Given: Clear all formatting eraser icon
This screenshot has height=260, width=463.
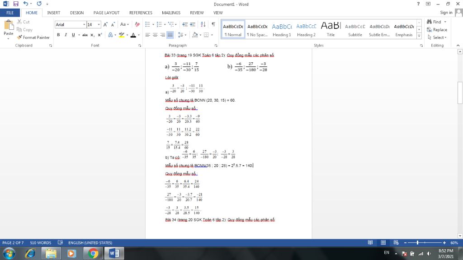Looking at the screenshot, I should pos(137,25).
